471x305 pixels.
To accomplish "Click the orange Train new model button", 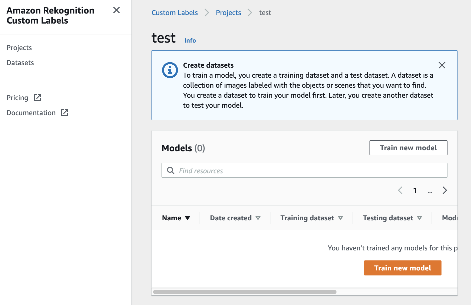I will coord(402,268).
